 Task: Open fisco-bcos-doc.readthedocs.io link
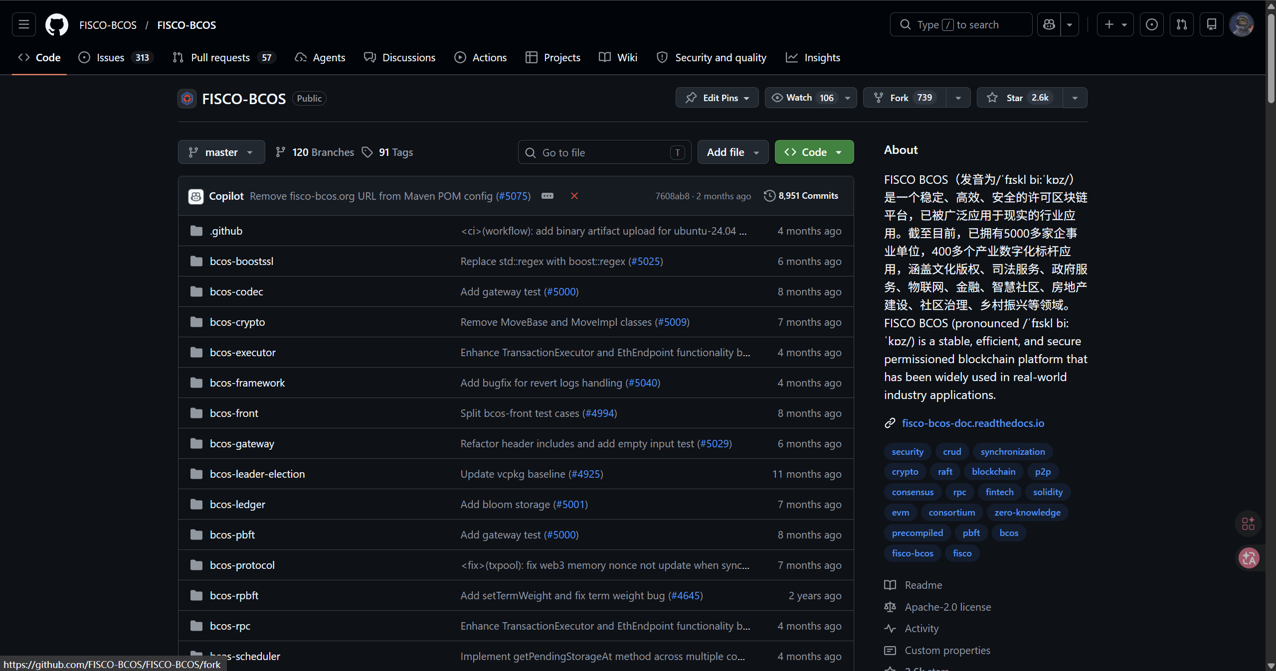973,423
